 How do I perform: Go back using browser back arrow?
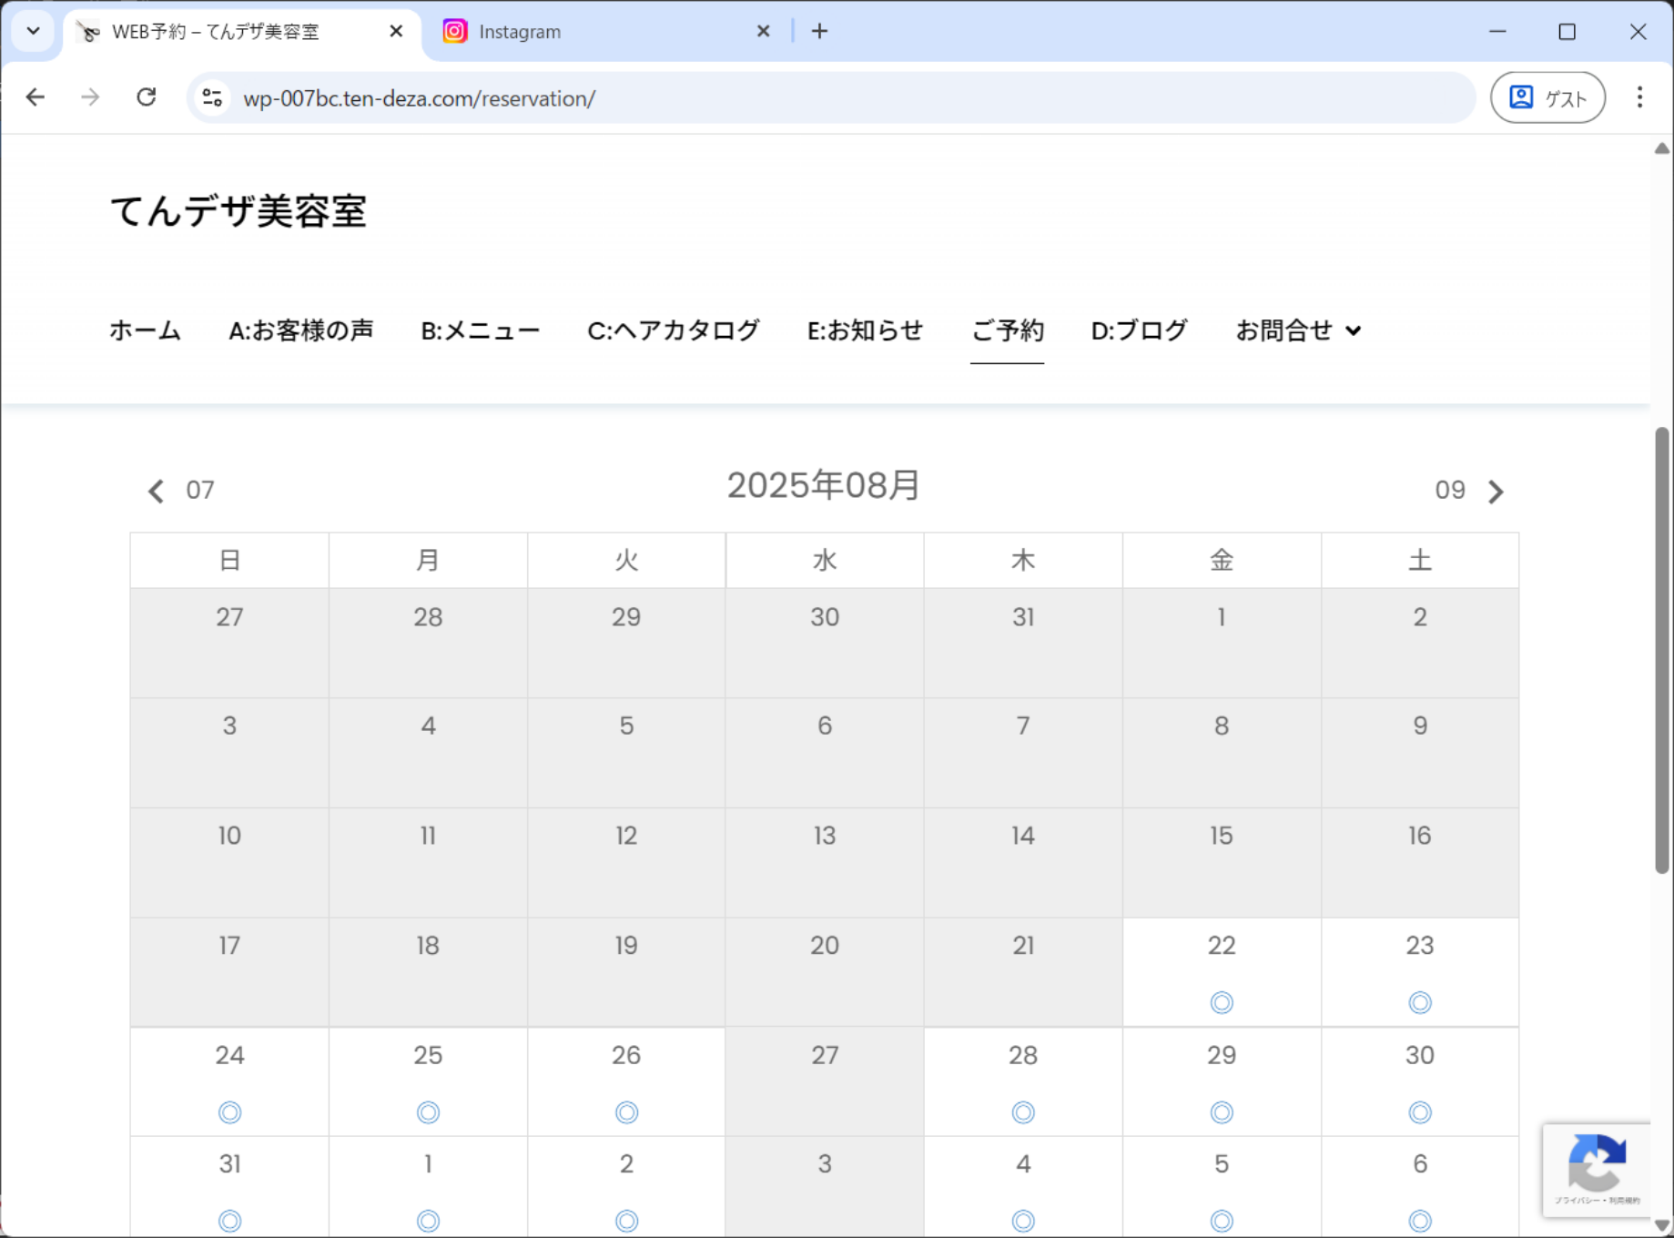tap(36, 97)
